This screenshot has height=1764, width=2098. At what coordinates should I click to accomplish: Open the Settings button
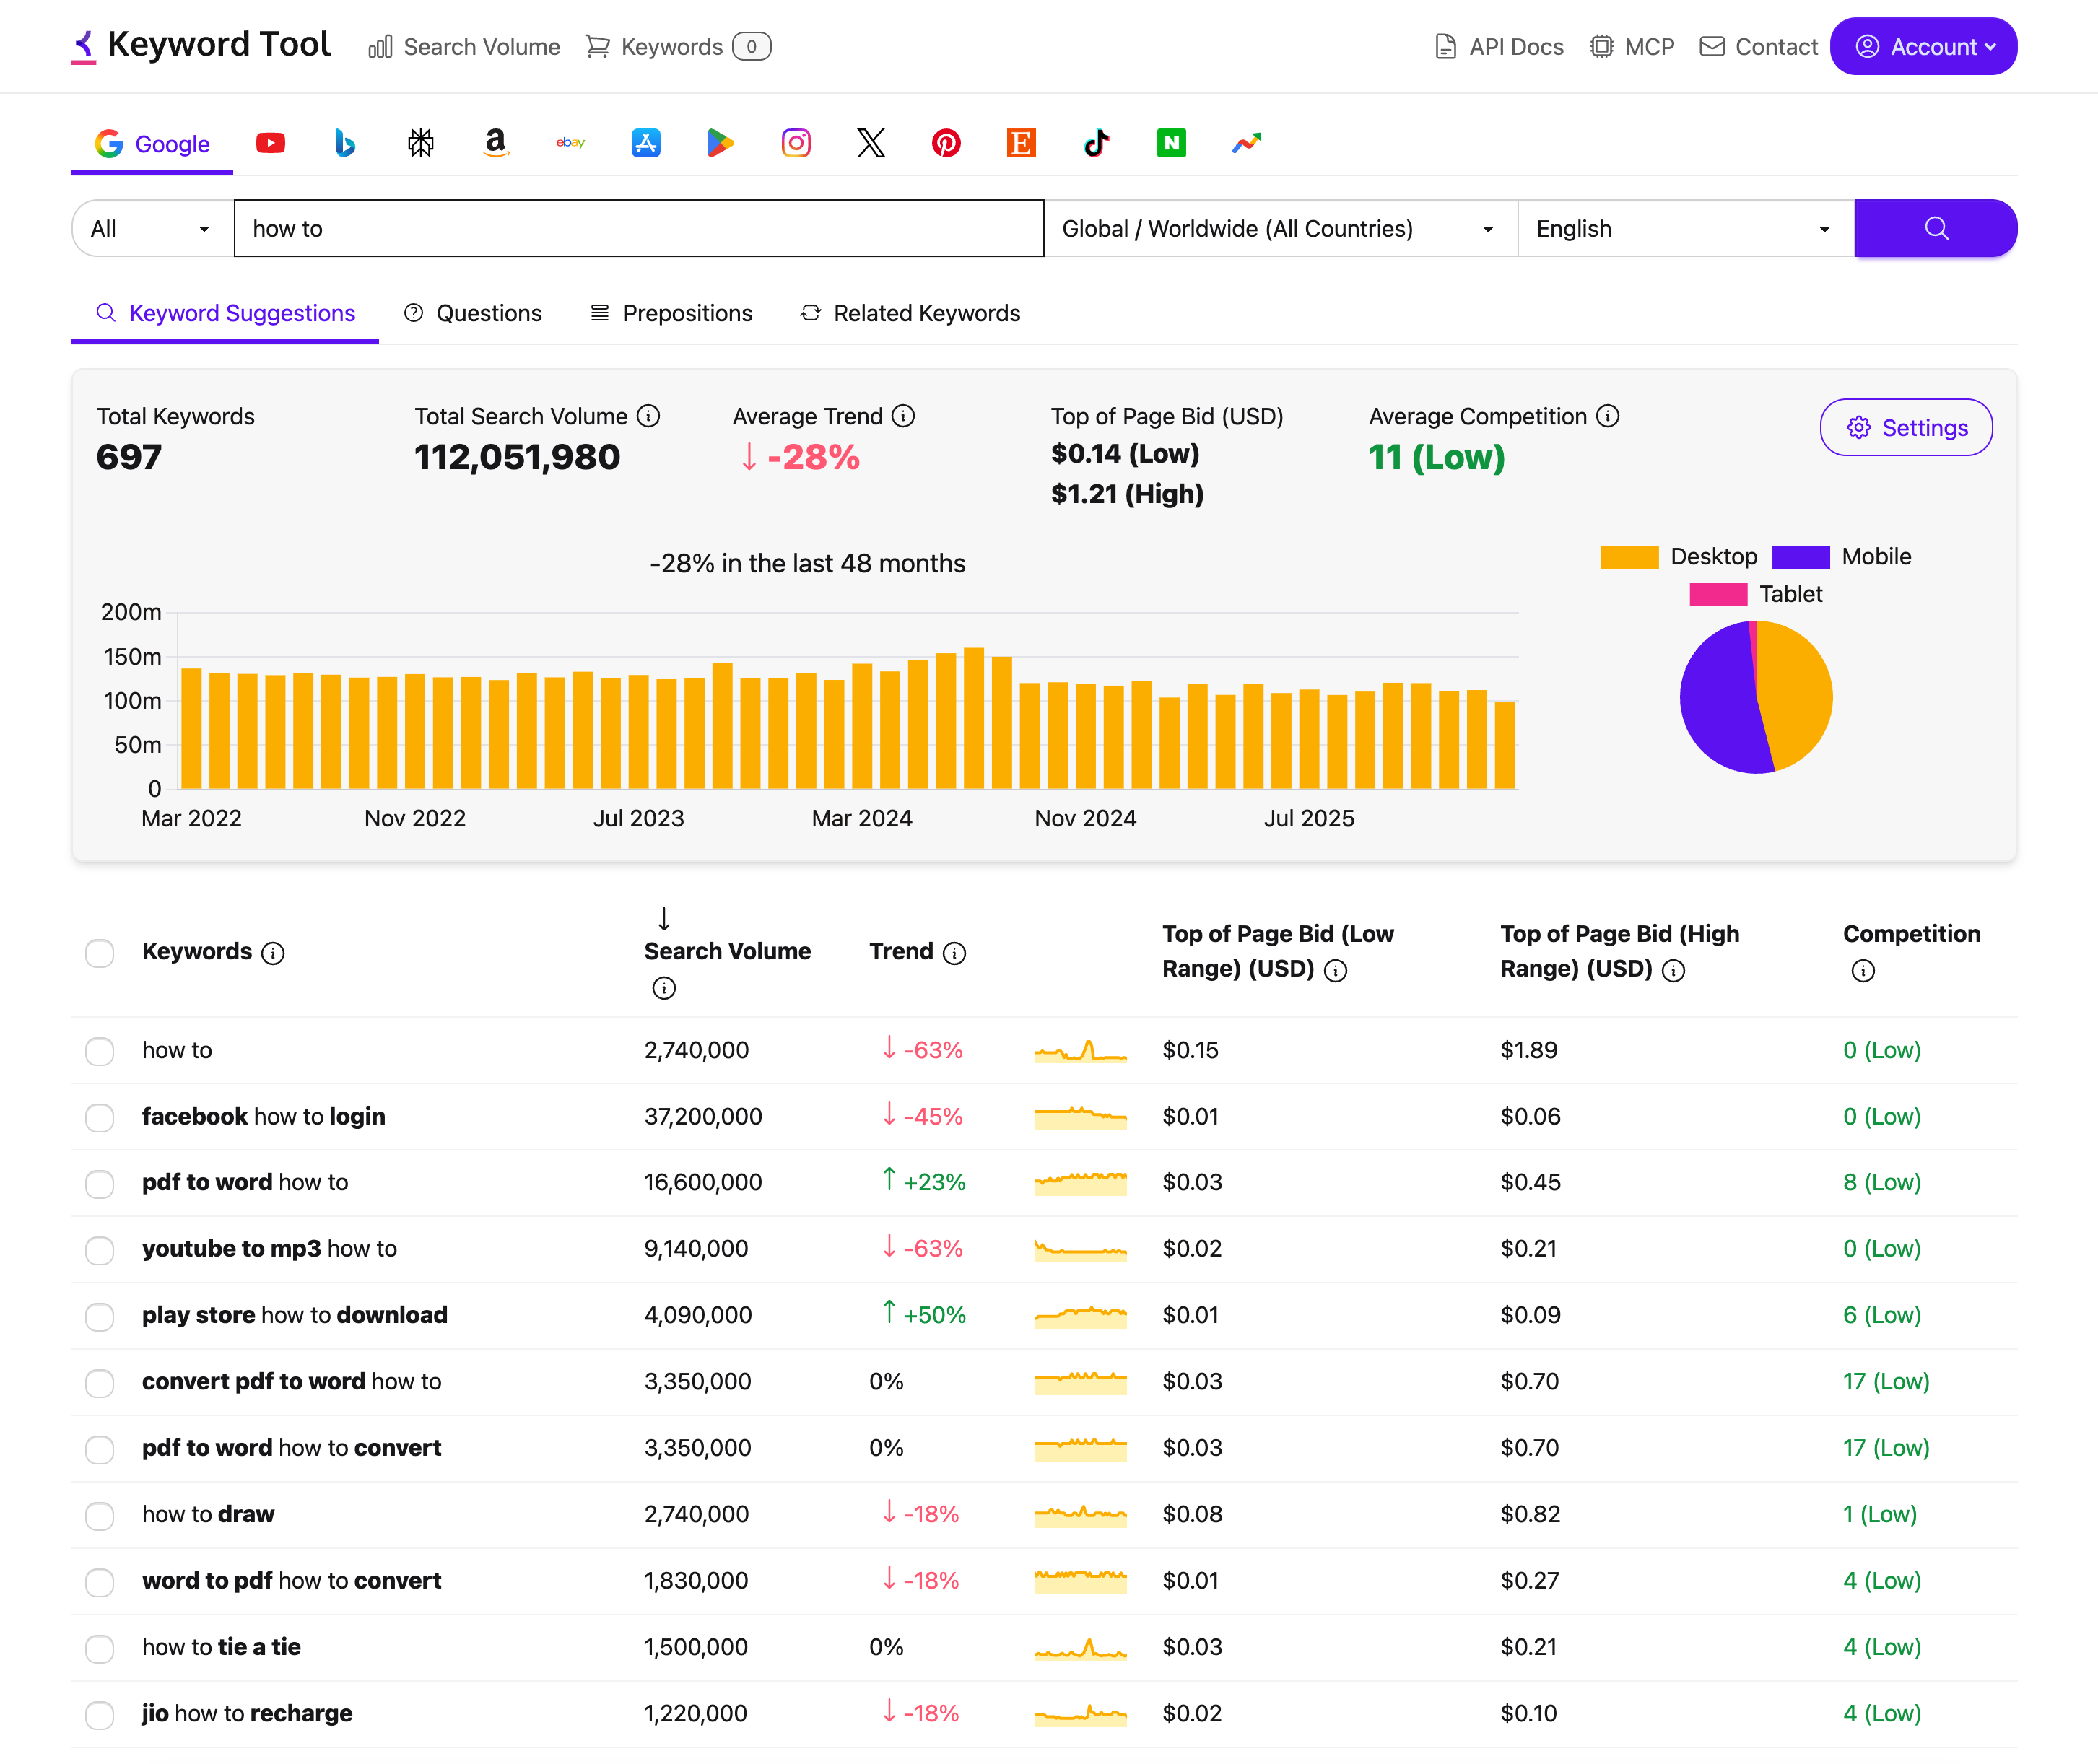point(1906,427)
